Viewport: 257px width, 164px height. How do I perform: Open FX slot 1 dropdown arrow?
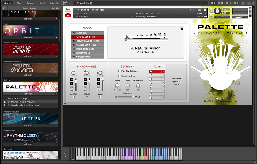[x=163, y=71]
